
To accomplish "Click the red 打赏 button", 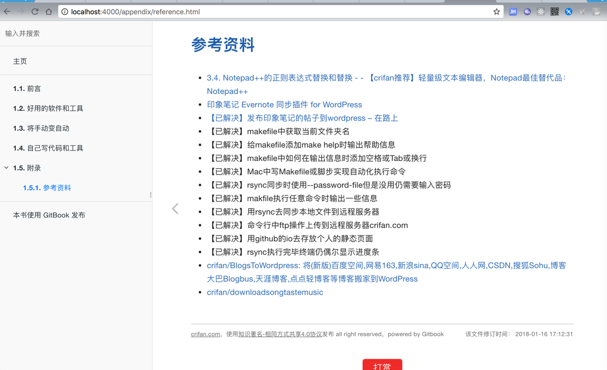I will (x=382, y=365).
